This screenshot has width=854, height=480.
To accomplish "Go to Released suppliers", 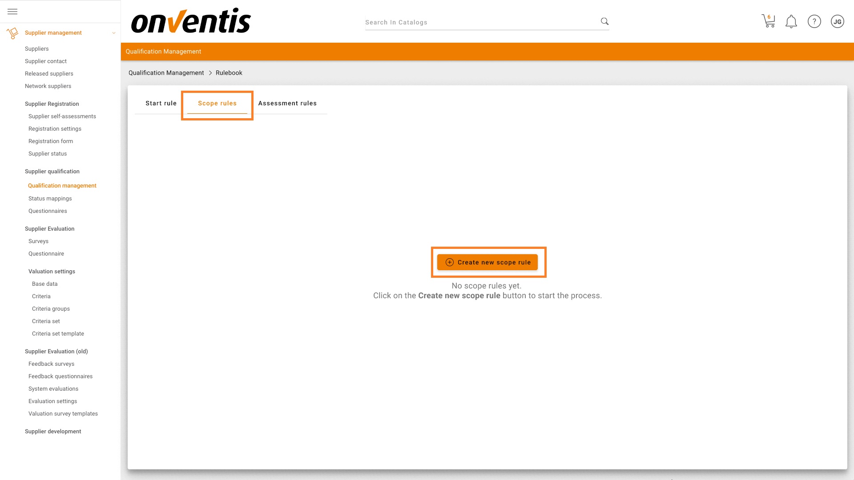I will 49,74.
